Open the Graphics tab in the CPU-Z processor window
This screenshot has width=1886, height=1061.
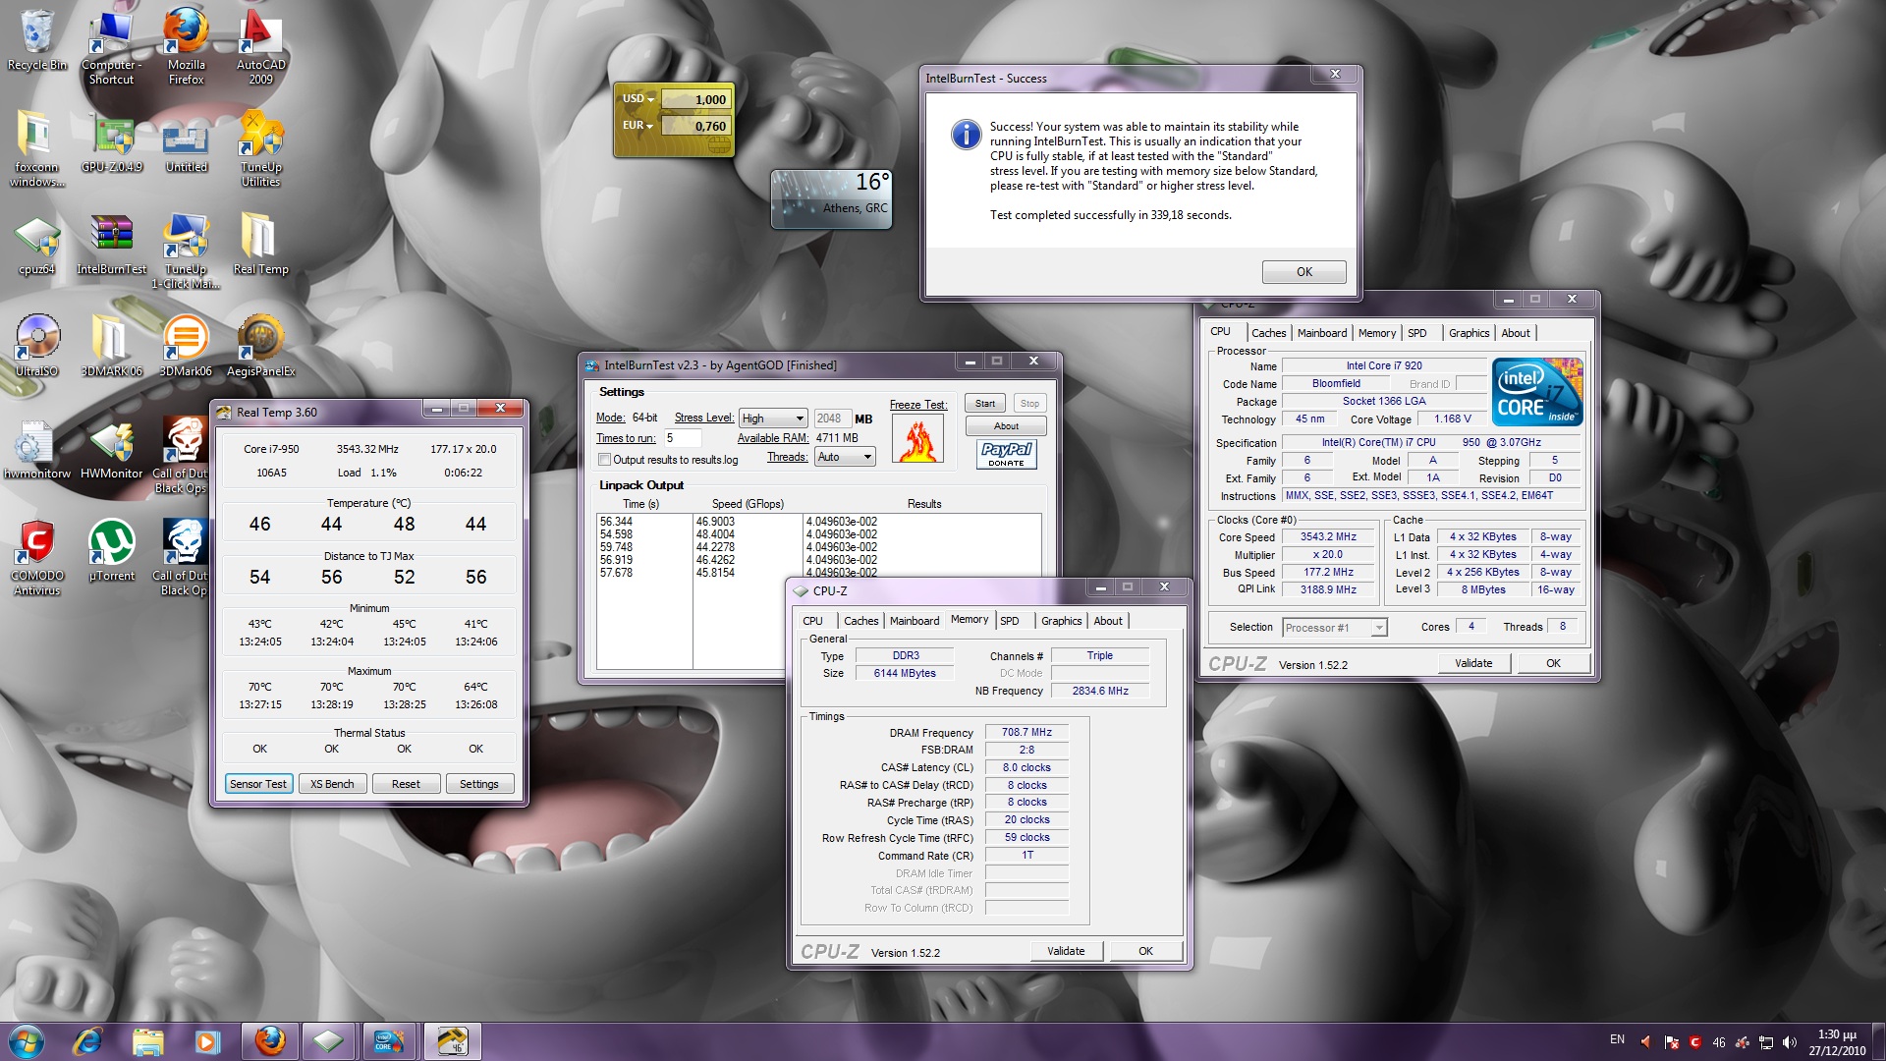coord(1469,333)
